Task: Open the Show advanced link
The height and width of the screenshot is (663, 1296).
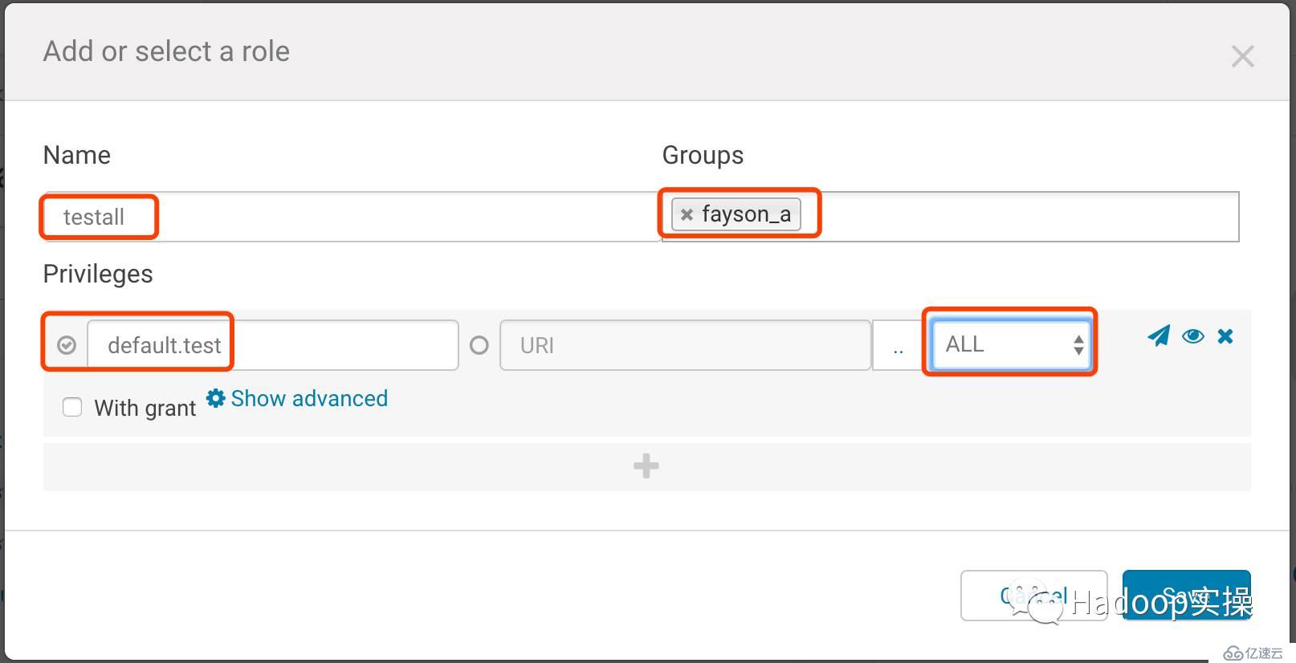Action: [x=309, y=398]
